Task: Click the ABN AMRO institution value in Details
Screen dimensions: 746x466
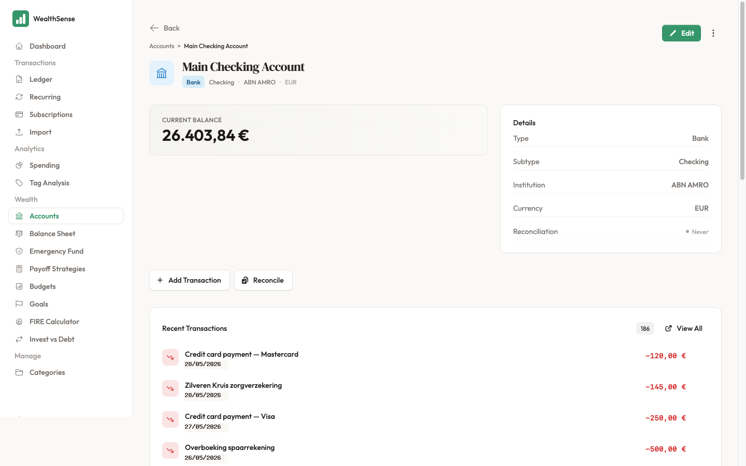Action: [690, 185]
